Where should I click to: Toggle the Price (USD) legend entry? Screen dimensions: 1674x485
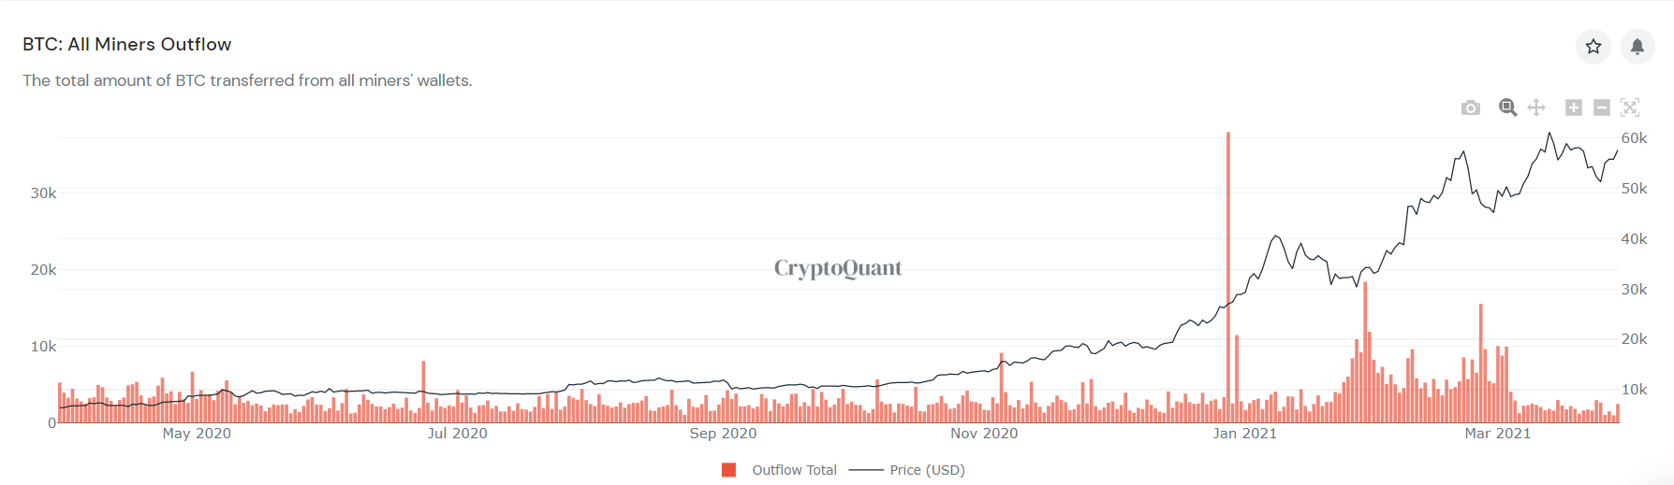coord(906,470)
